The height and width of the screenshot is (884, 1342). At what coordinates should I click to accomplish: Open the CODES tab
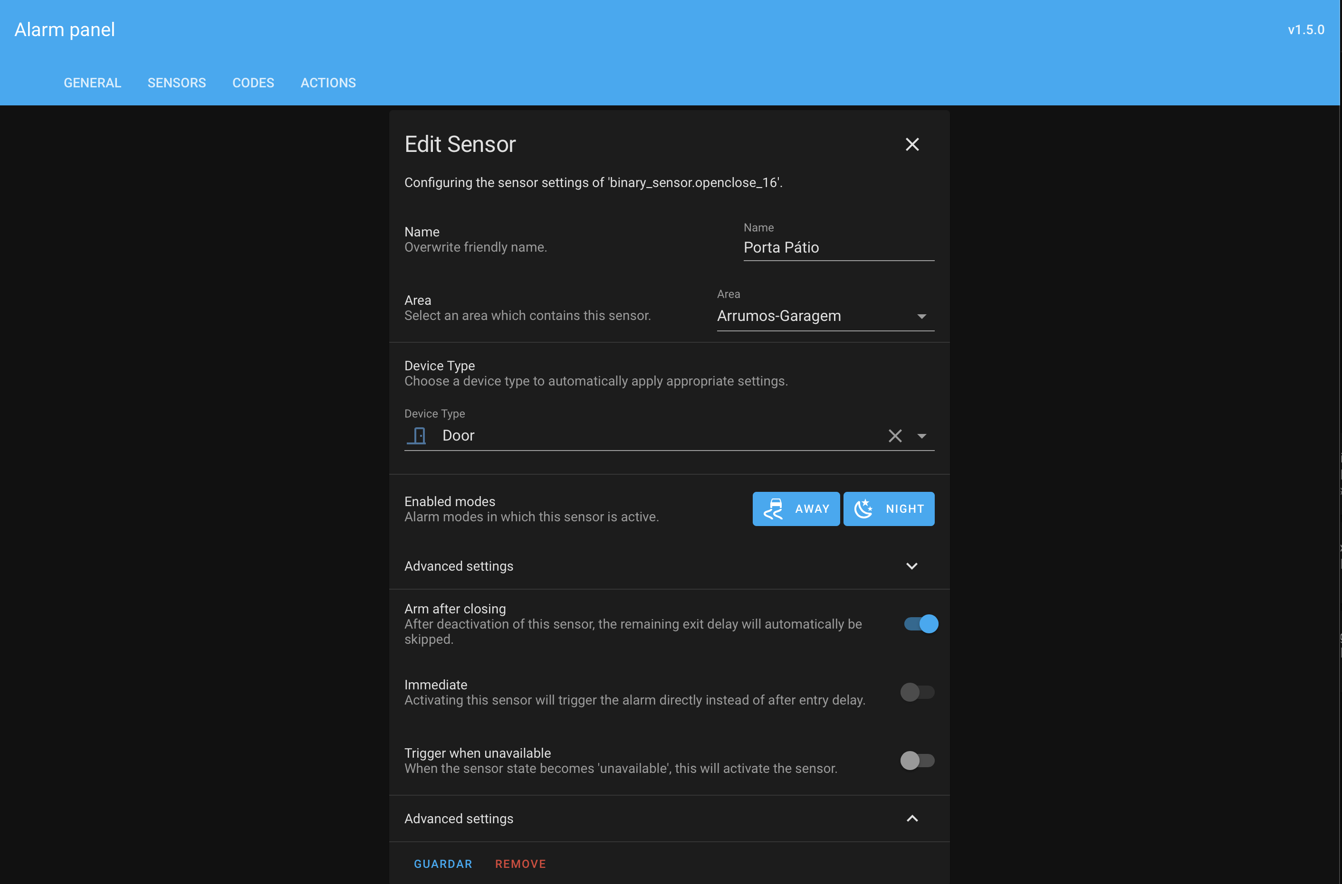click(x=253, y=83)
